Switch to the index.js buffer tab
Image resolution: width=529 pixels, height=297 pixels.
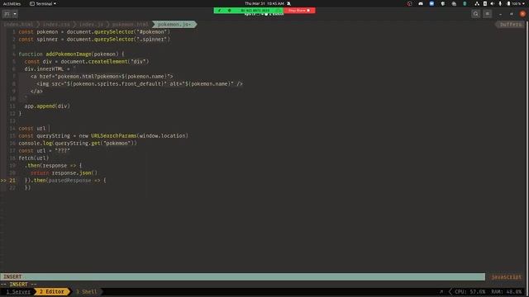91,25
